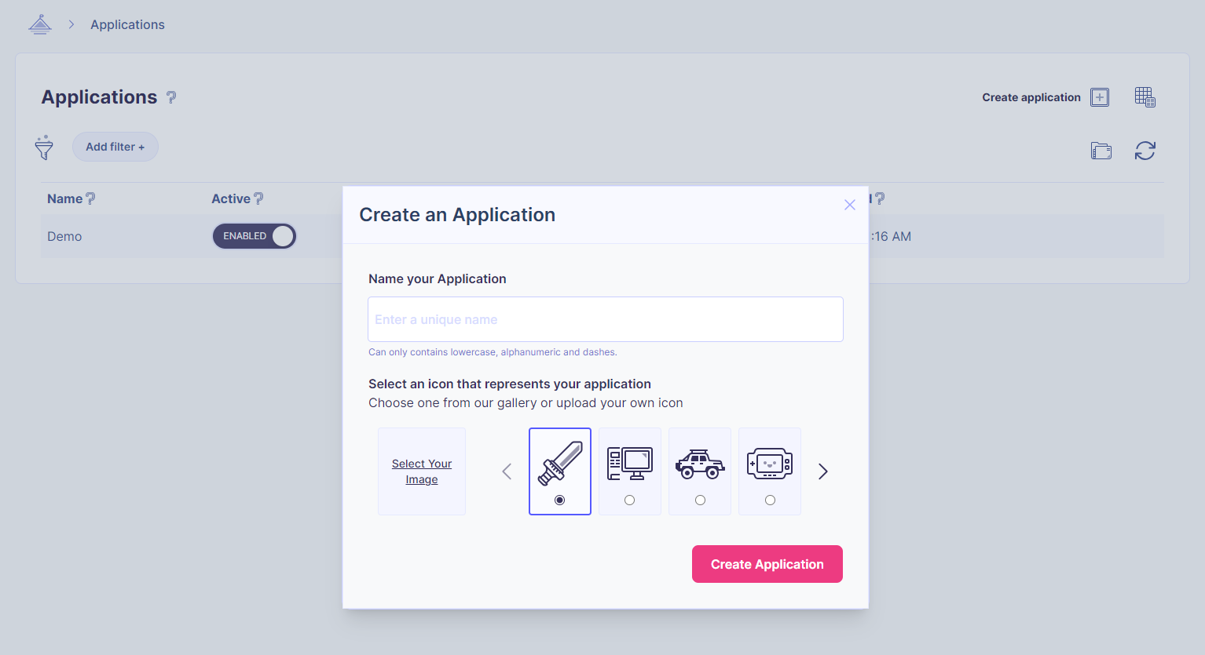
Task: Open the table columns grid icon
Action: (x=1145, y=97)
